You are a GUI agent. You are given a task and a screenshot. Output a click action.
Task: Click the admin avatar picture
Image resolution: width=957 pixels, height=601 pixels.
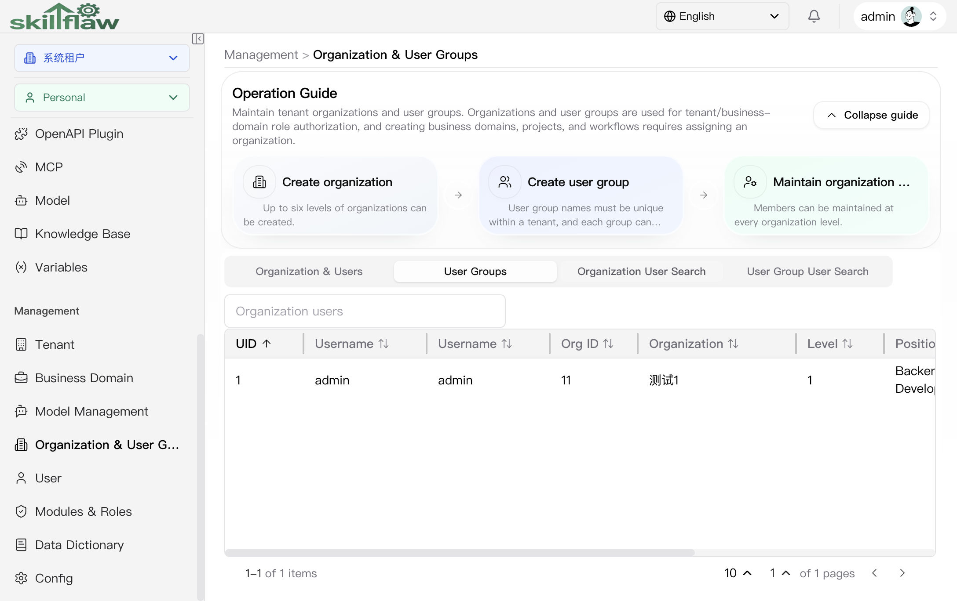911,17
